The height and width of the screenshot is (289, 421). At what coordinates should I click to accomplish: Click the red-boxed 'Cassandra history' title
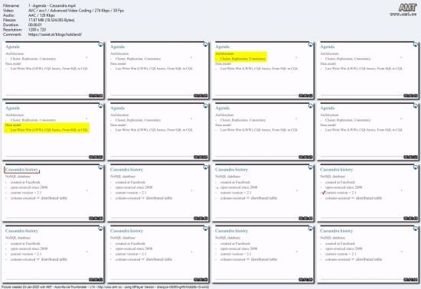[x=22, y=170]
